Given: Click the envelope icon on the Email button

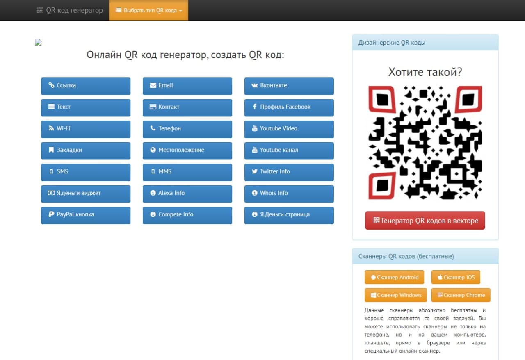Looking at the screenshot, I should coord(153,85).
